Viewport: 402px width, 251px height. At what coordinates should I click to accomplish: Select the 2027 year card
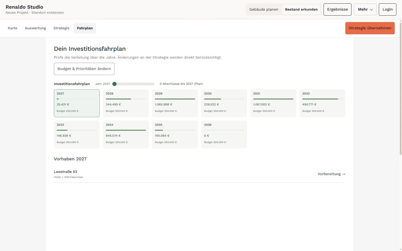click(x=77, y=103)
